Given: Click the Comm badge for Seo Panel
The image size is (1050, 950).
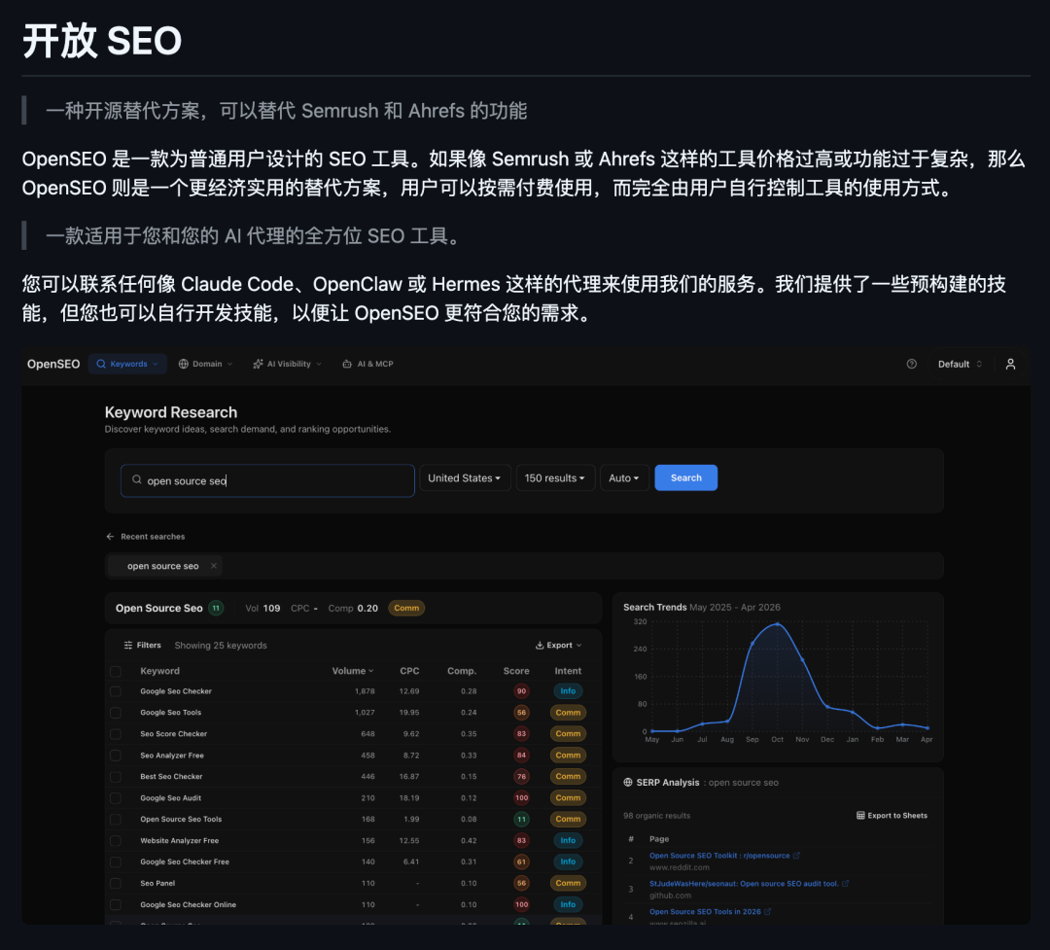Looking at the screenshot, I should click(x=568, y=883).
